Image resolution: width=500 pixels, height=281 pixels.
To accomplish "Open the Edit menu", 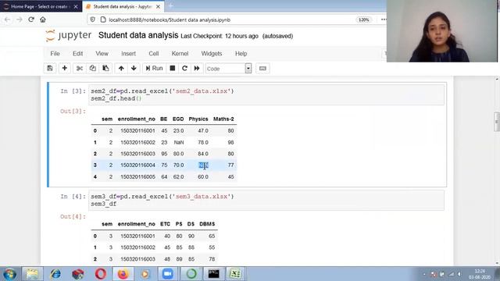I will coord(77,54).
